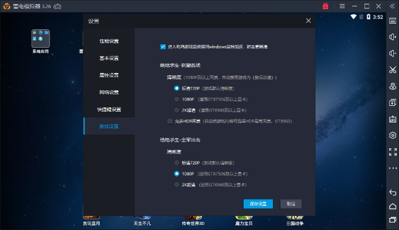Open the 系统应用 folder on desktop
This screenshot has width=399, height=230.
40,39
